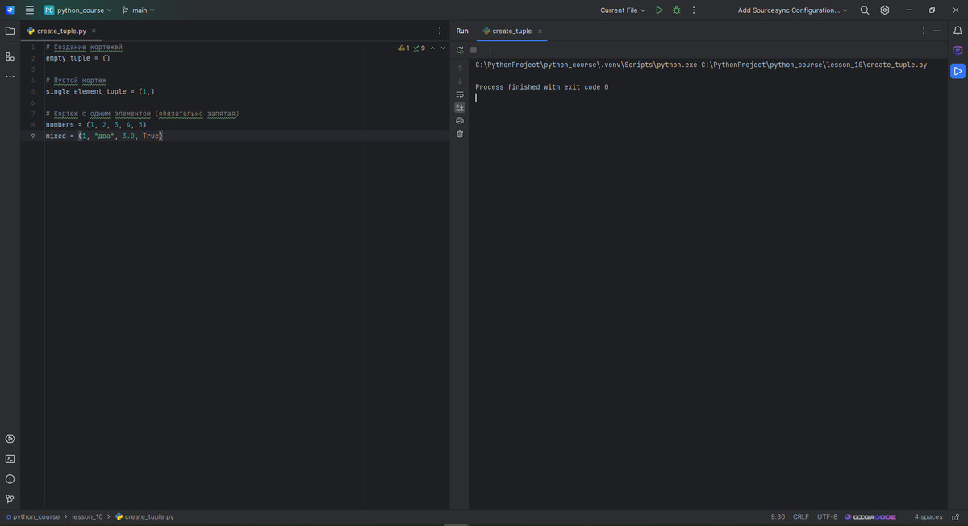Open Git version control tool window
Screen dimensions: 968x526
pos(10,499)
